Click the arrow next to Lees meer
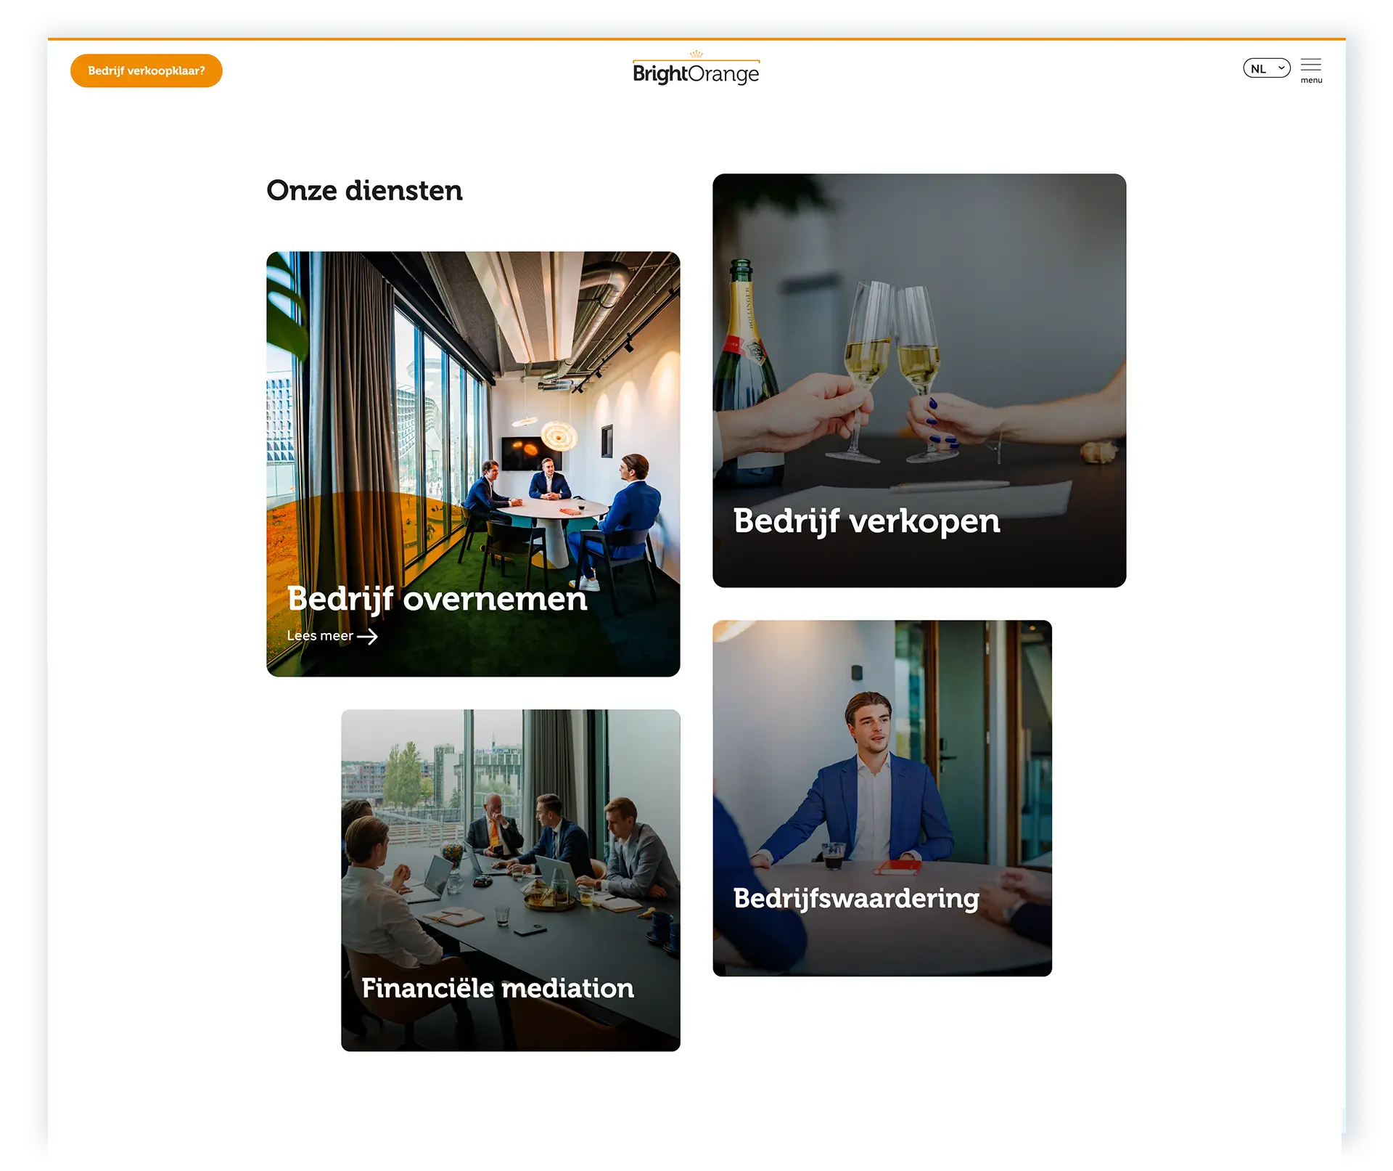Screen dimensions: 1393x1171 [368, 637]
